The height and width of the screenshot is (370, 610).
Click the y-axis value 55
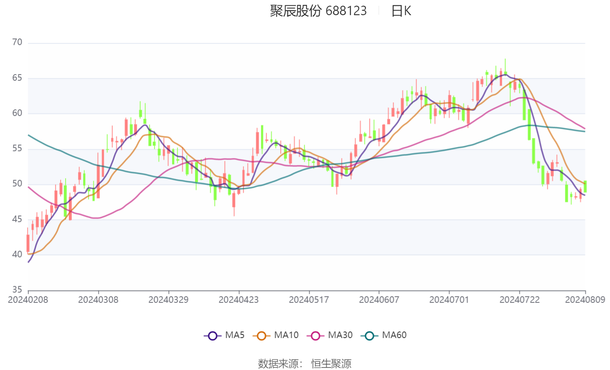click(x=17, y=148)
